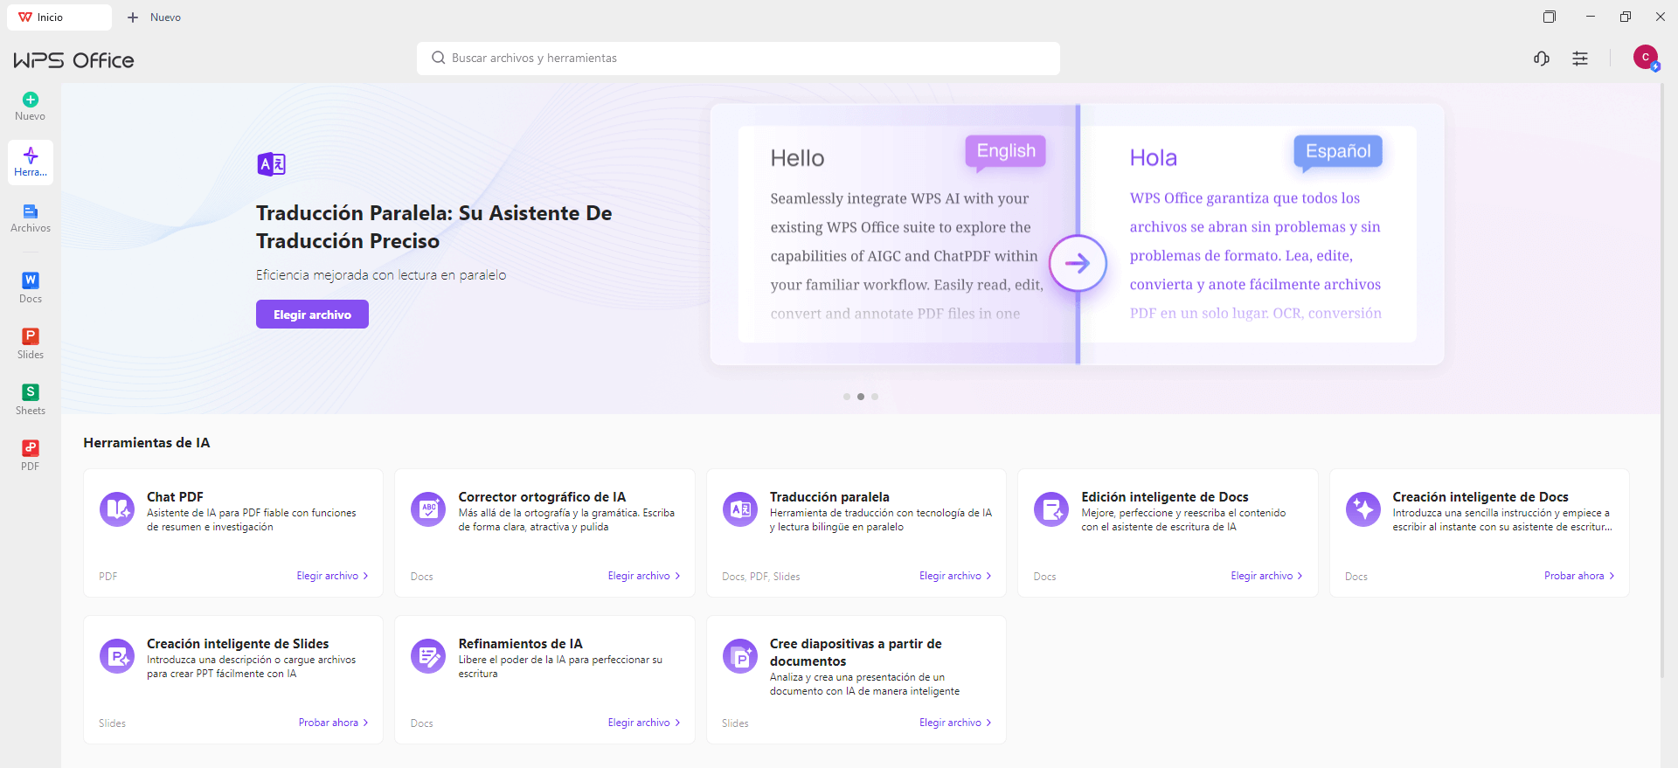The height and width of the screenshot is (768, 1678).
Task: Click the Chat PDF title
Action: click(x=175, y=496)
